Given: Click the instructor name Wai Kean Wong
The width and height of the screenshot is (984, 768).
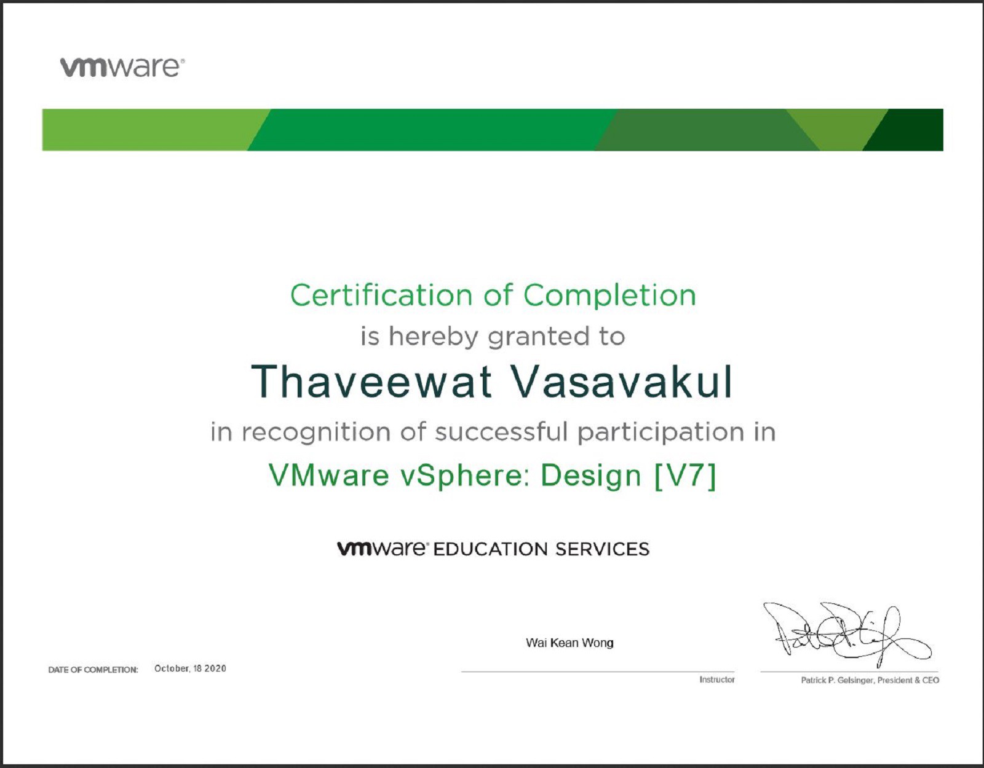Looking at the screenshot, I should point(569,643).
